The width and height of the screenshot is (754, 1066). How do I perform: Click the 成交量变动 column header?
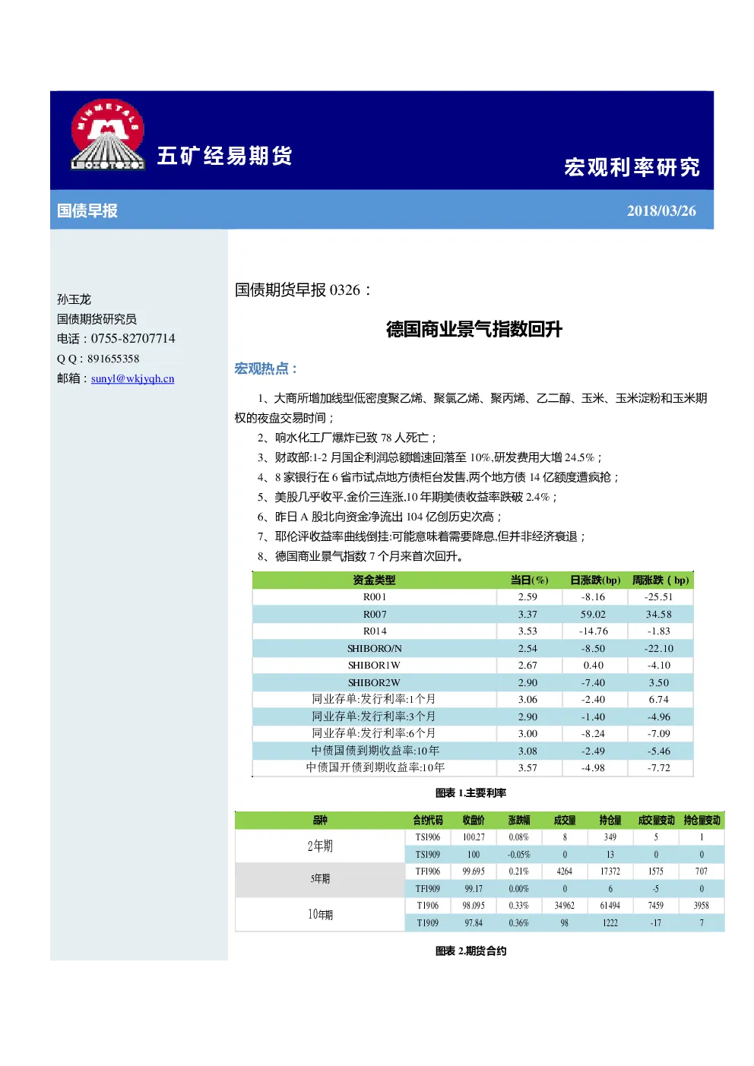(x=656, y=821)
